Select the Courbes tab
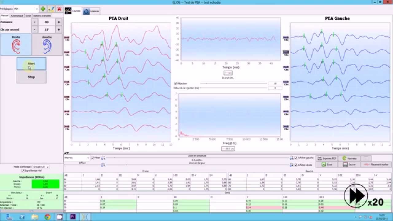The height and width of the screenshot is (221, 393). (x=73, y=11)
